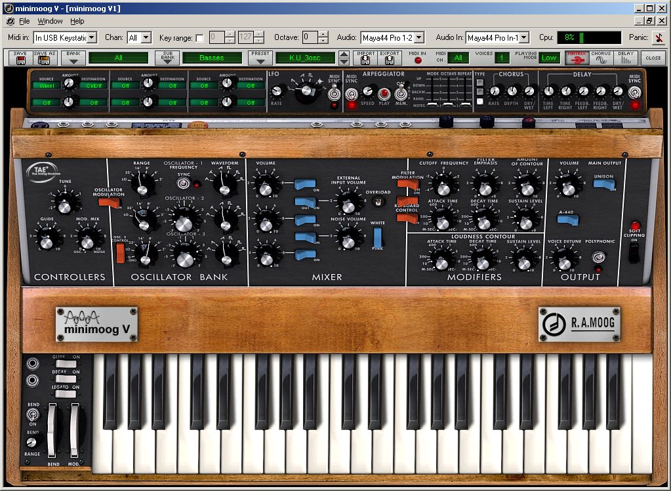This screenshot has height=491, width=671.
Task: Click the chorus Dry/Wet knob
Action: [x=529, y=91]
